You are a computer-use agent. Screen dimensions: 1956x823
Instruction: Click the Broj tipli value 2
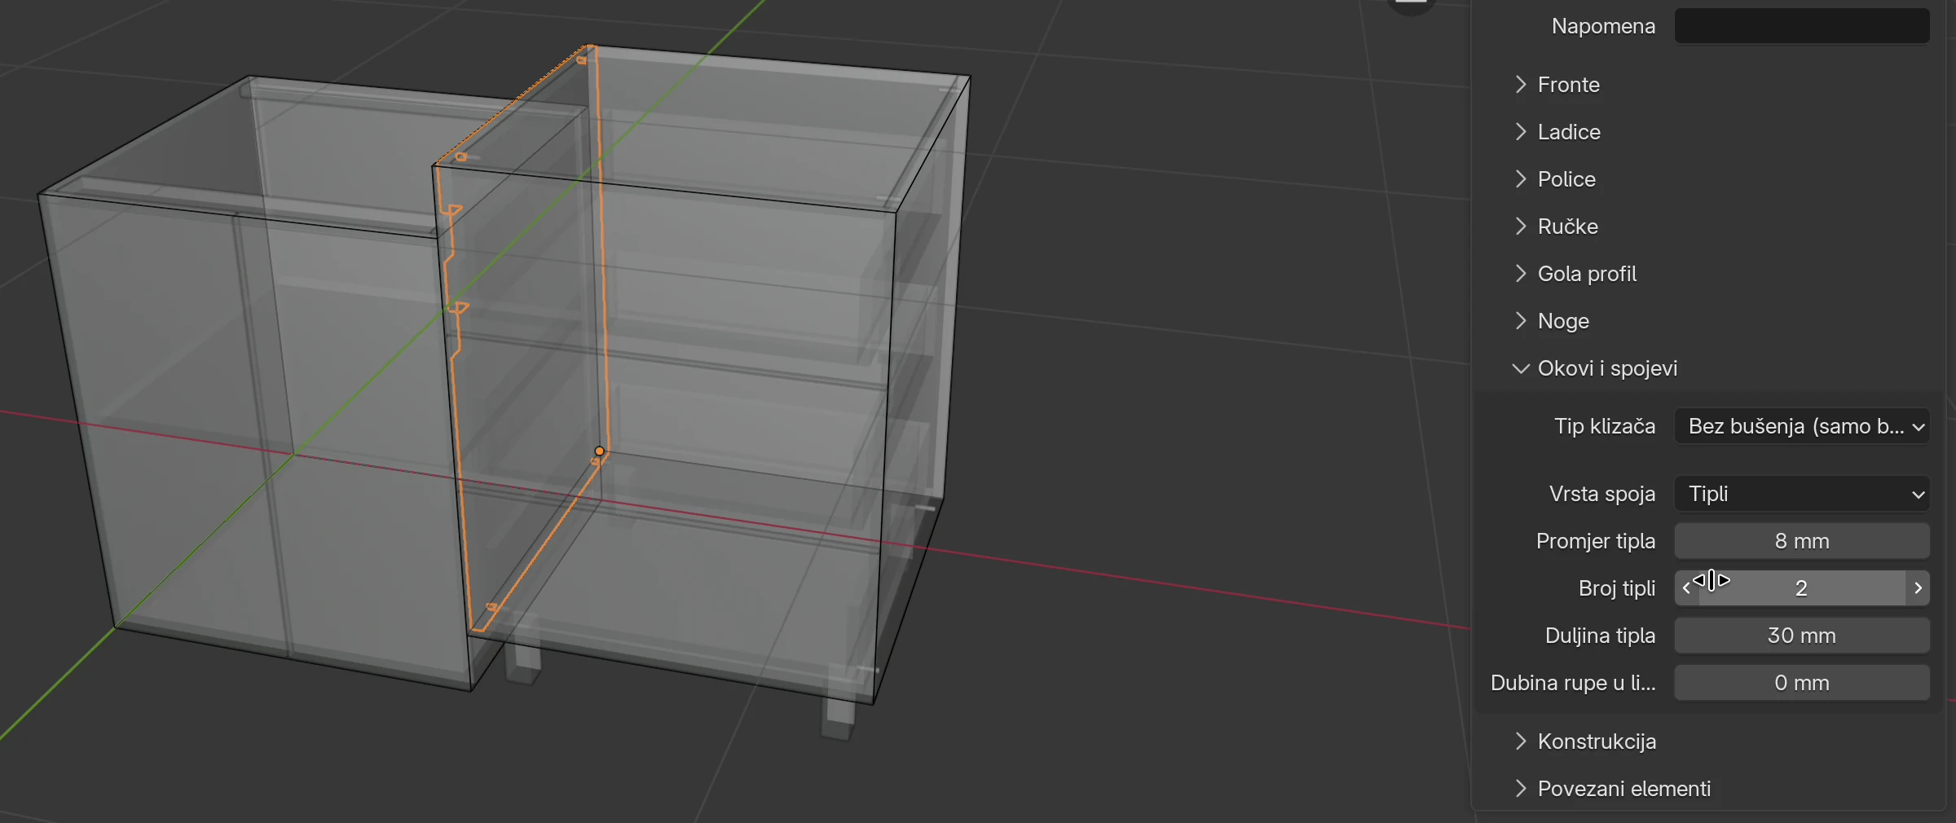click(x=1802, y=588)
